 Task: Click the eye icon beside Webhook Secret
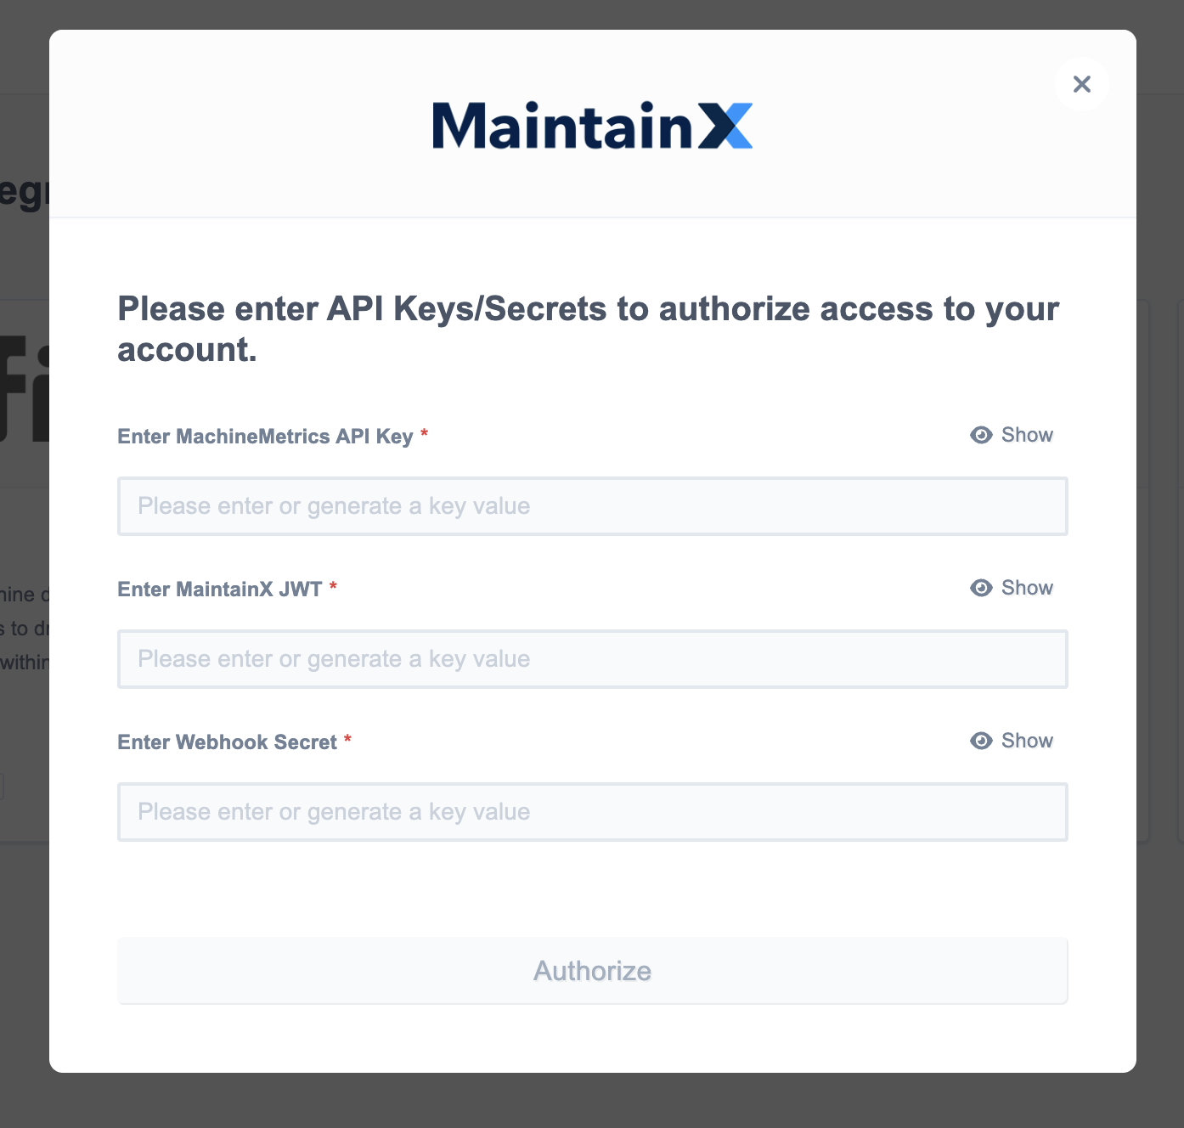981,741
